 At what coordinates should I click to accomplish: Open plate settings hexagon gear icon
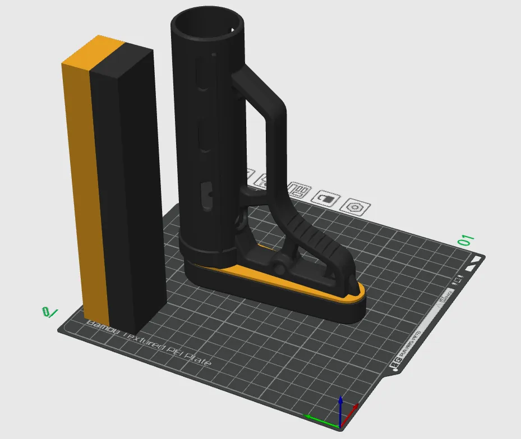[356, 207]
